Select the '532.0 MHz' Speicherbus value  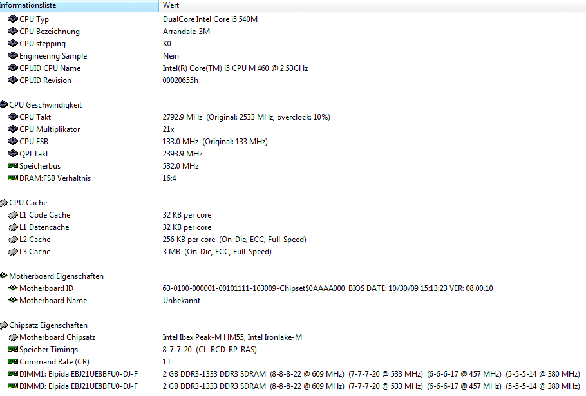pos(180,166)
